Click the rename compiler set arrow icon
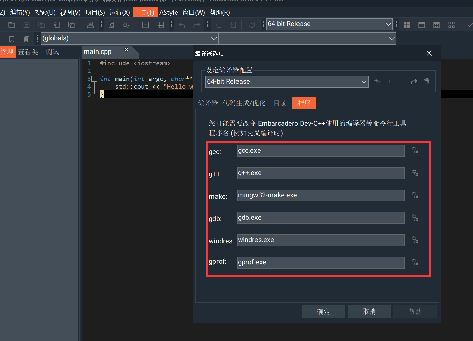 tap(414, 81)
